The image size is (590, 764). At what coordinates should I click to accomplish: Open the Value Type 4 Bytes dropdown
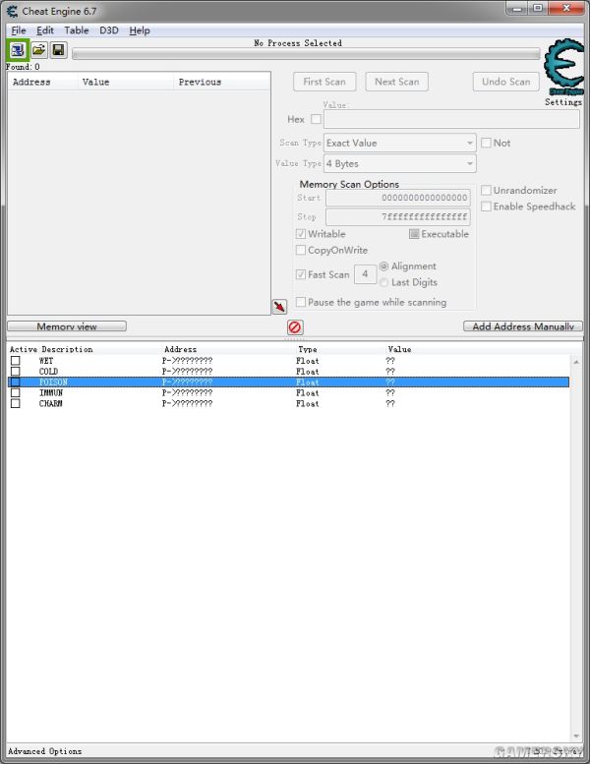coord(400,163)
